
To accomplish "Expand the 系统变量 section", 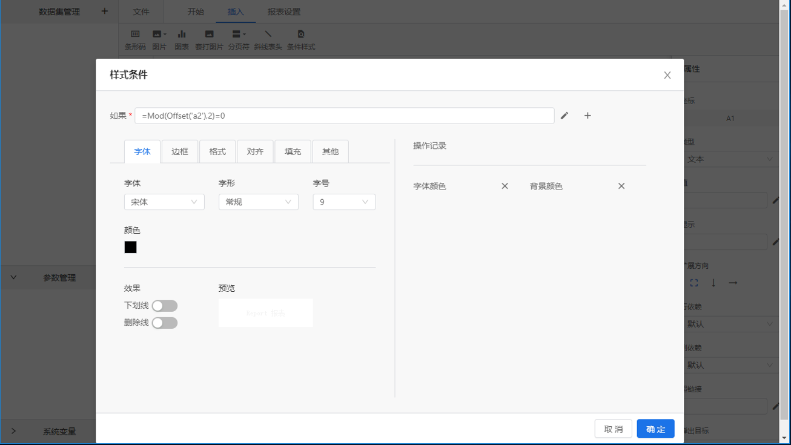I will click(13, 431).
